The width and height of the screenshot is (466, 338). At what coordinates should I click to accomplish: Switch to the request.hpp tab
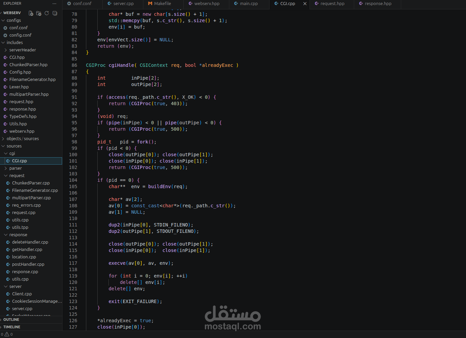(332, 4)
